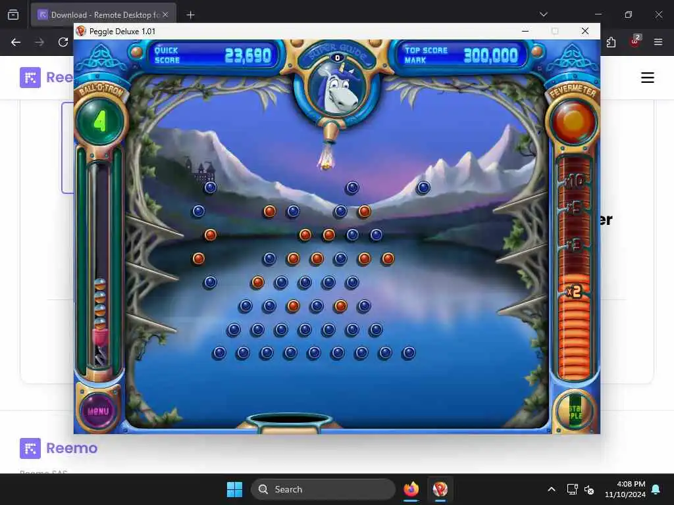Click the Style Points barrel icon

click(575, 411)
